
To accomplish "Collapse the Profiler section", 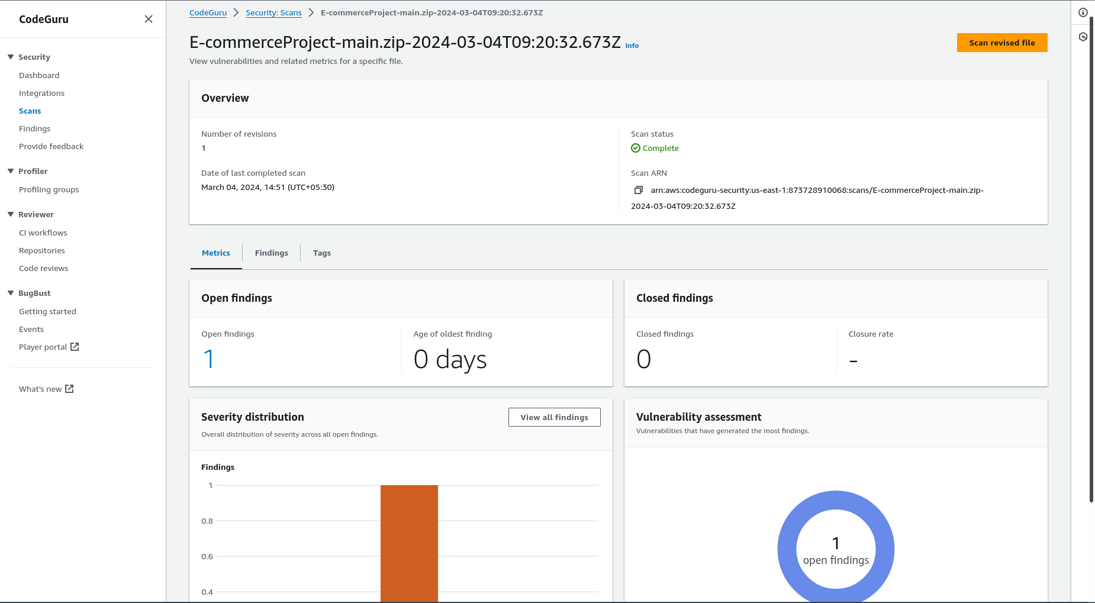I will [x=9, y=171].
